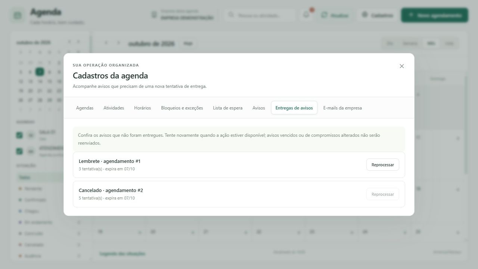Open the notifications bell in the background header
478x269 pixels.
[x=306, y=15]
